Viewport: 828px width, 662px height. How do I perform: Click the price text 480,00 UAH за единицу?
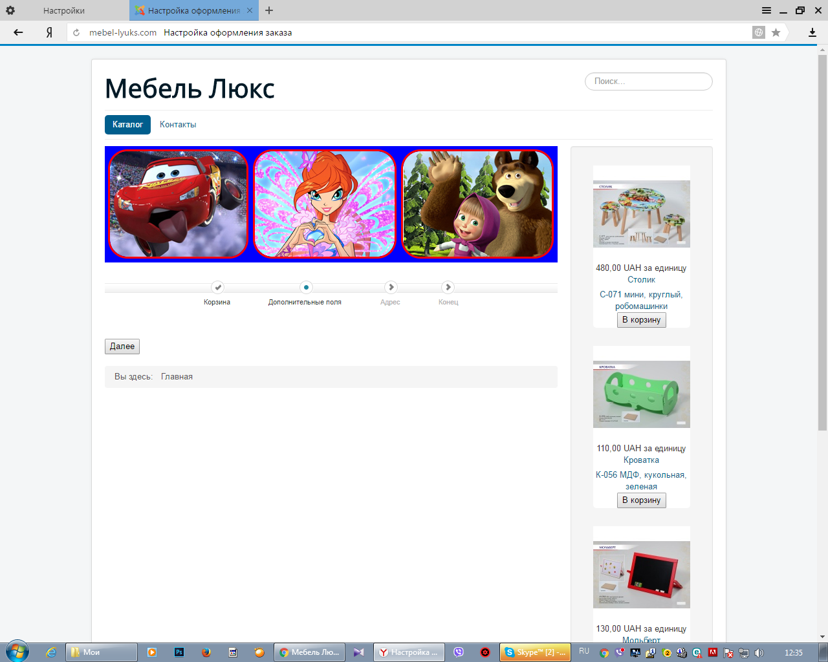tap(641, 268)
